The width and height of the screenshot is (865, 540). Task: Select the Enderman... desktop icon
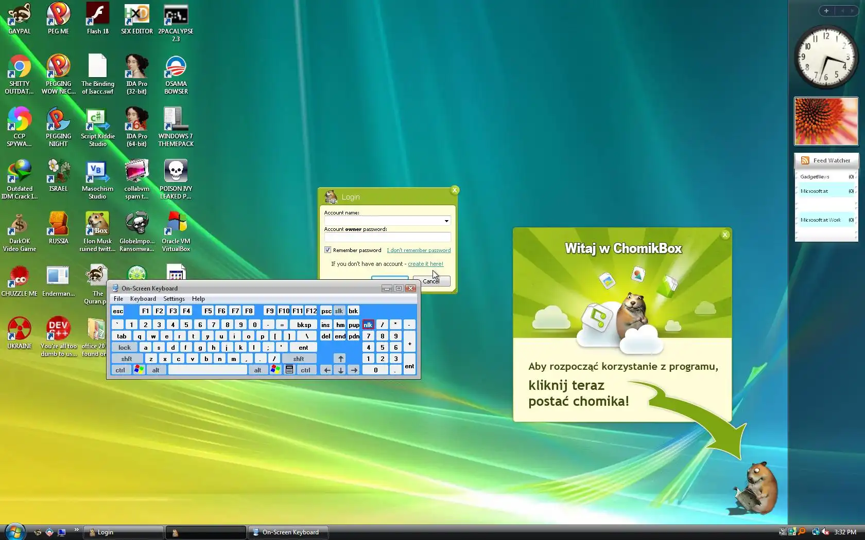pyautogui.click(x=58, y=281)
